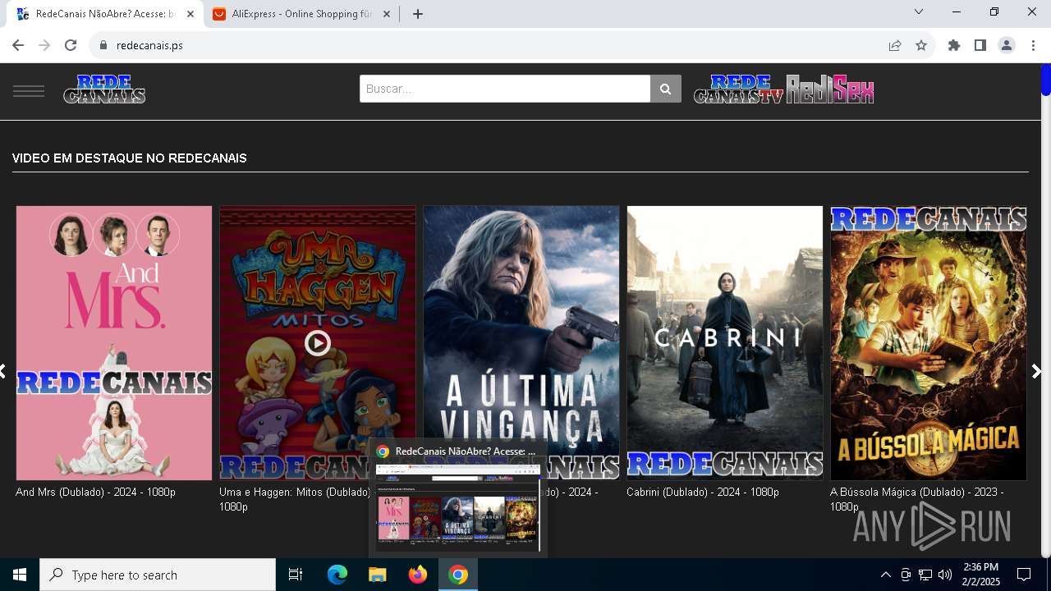The image size is (1051, 591).
Task: Launch Microsoft Edge from the taskbar
Action: coord(337,575)
